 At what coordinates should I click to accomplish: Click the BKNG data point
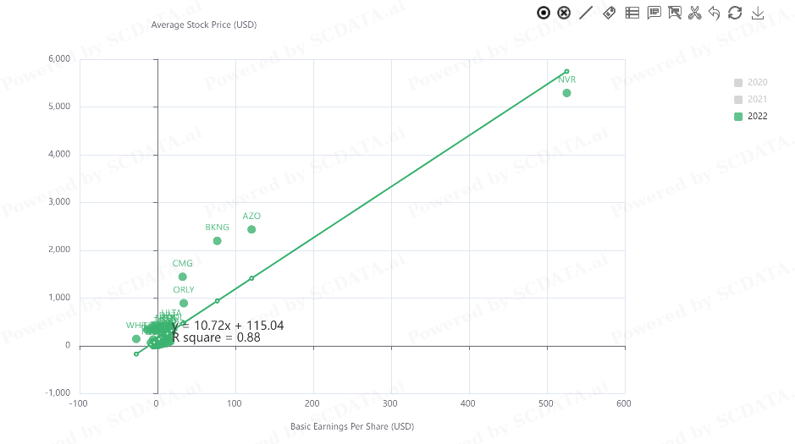click(217, 241)
